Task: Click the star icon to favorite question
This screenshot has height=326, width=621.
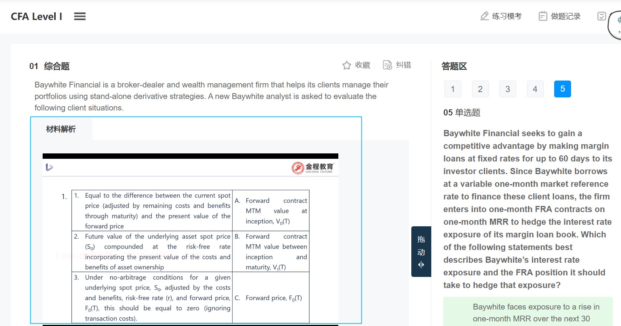Action: (x=347, y=65)
